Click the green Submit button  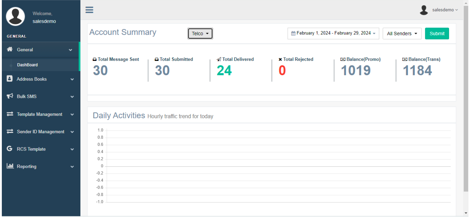[x=437, y=33]
